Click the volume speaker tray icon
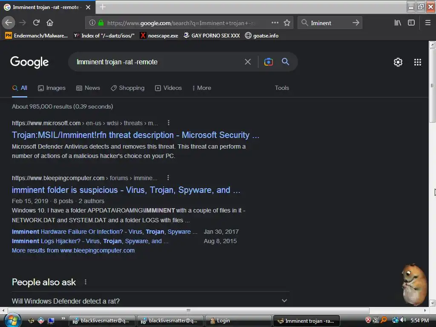 point(403,320)
